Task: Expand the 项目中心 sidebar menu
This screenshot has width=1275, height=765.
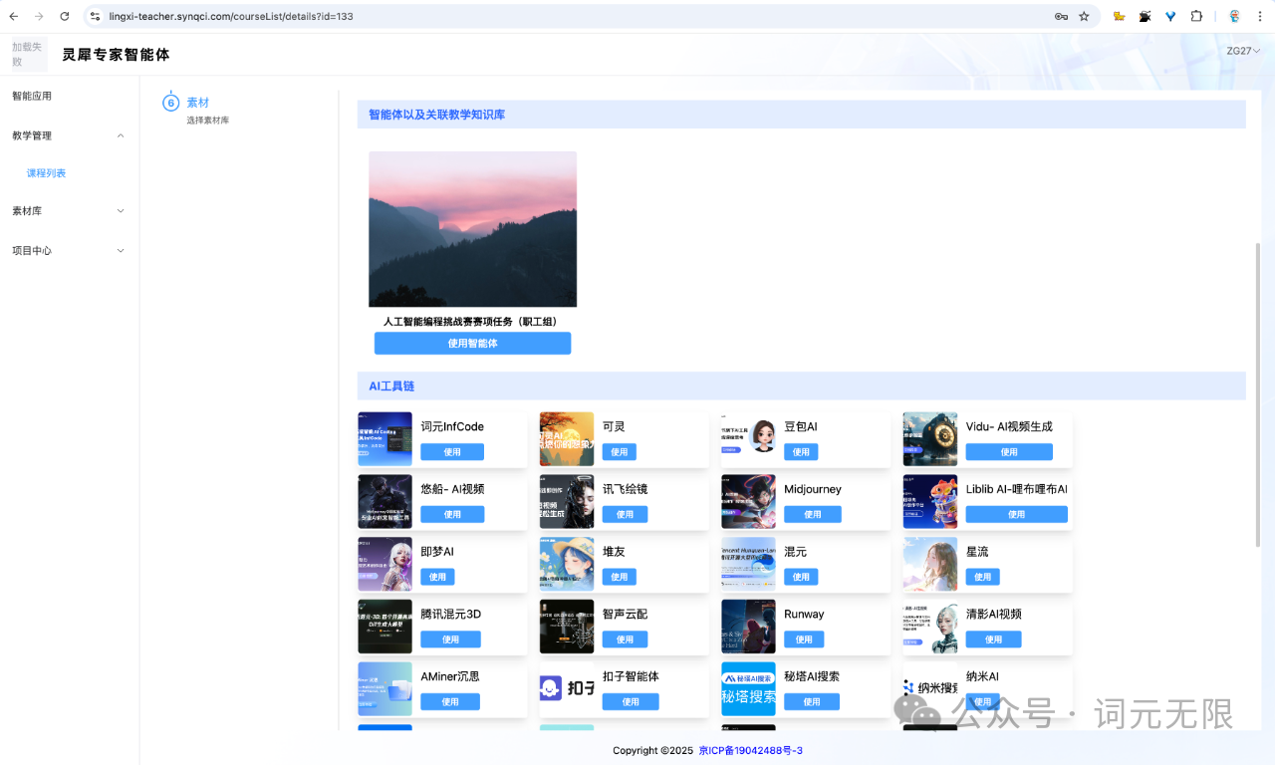Action: pyautogui.click(x=70, y=251)
